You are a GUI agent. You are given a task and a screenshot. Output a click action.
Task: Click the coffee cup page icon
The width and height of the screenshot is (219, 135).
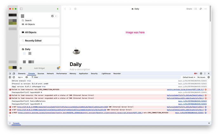(76, 51)
